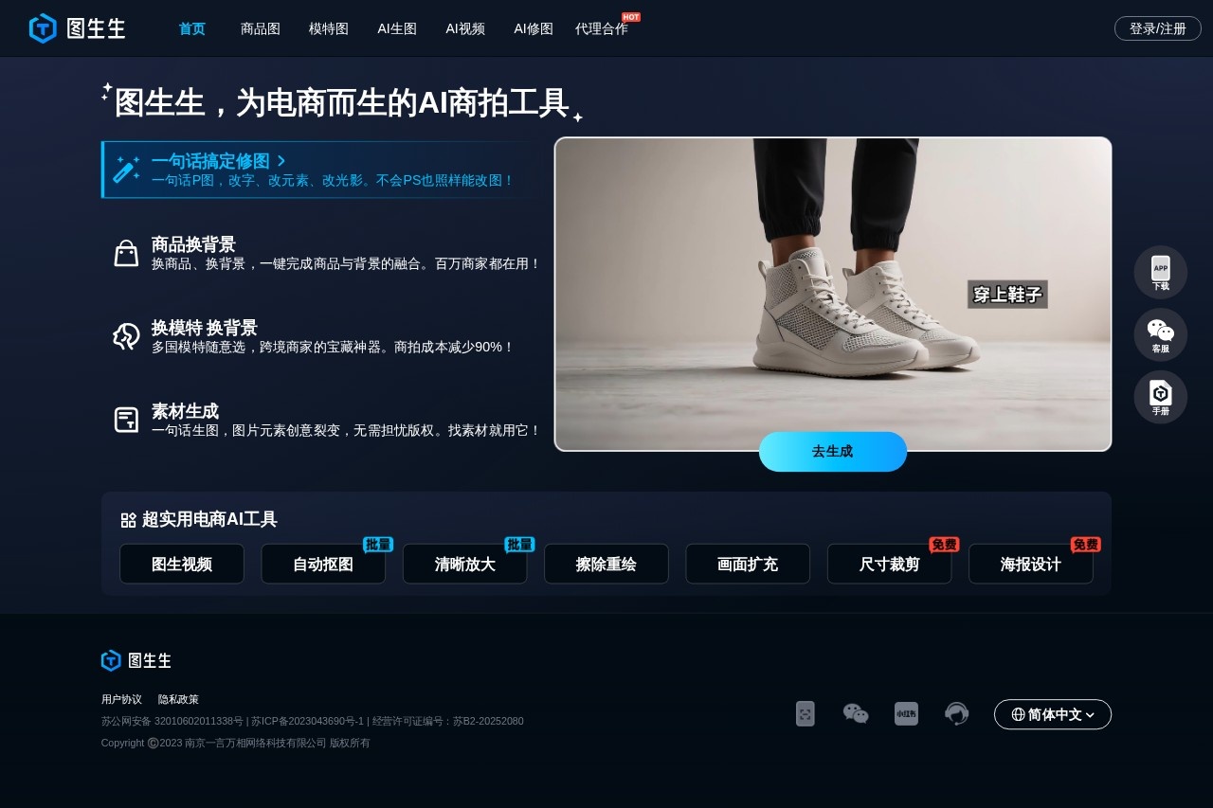Select the magic wand icon beside 一句话搞定修图

click(x=126, y=171)
